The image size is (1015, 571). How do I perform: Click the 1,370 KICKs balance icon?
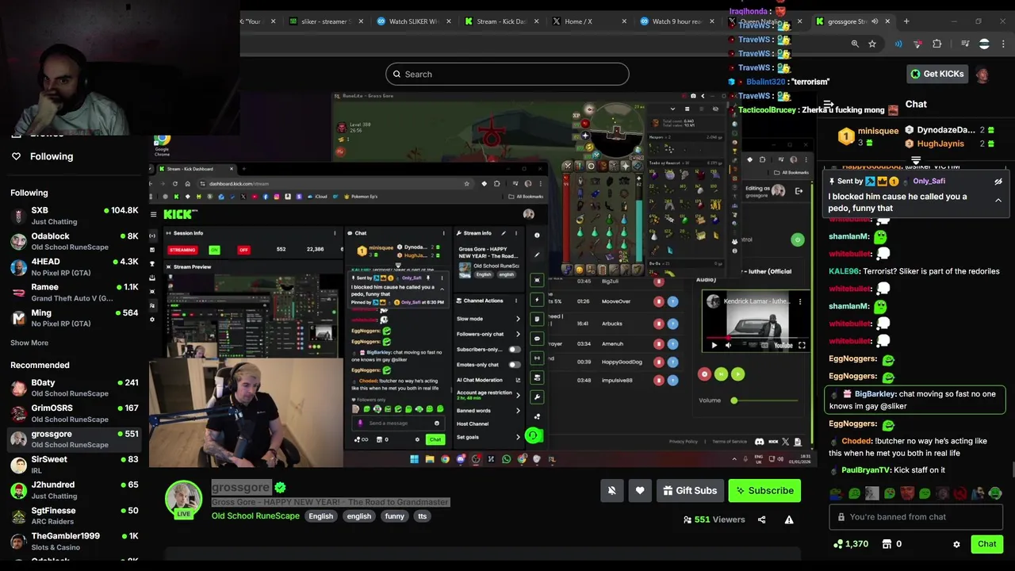(838, 544)
